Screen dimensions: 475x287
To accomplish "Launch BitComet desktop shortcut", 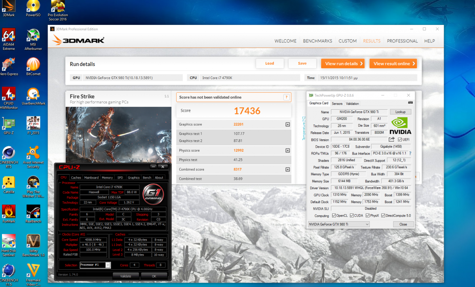I will 33,67.
